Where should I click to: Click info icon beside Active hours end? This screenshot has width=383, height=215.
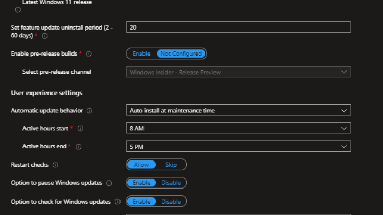pos(78,147)
